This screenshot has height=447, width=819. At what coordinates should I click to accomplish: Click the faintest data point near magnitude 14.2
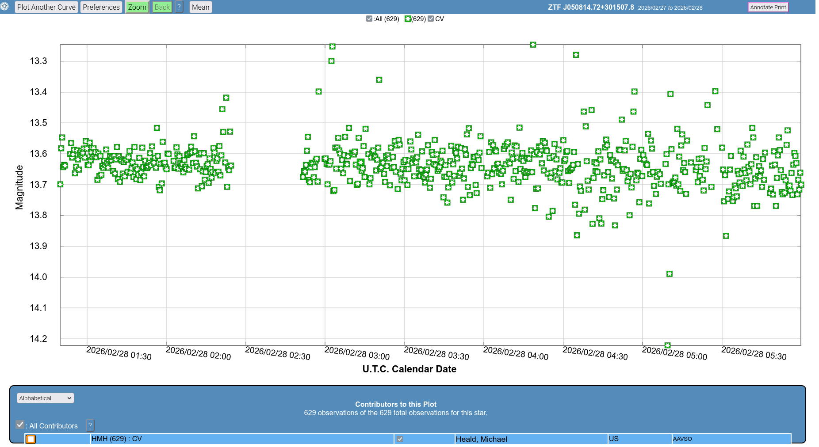[667, 345]
